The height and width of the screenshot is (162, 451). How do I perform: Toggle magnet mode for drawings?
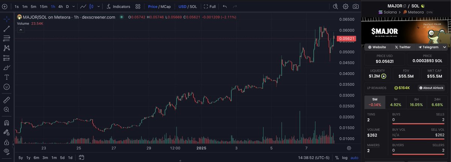(x=6, y=123)
